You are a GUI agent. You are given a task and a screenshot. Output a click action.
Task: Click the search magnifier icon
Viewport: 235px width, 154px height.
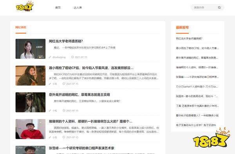tap(219, 7)
